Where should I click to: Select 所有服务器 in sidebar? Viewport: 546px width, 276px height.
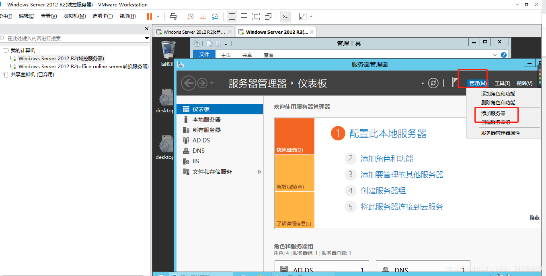pos(220,130)
